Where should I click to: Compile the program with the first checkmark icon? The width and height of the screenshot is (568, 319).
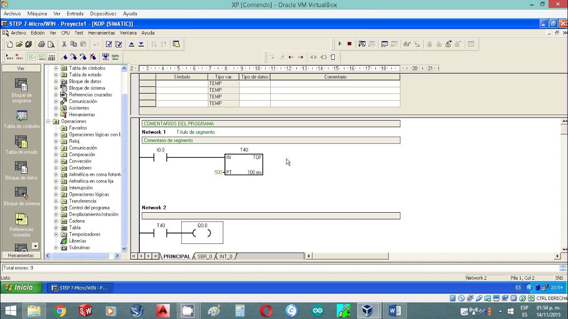point(109,44)
